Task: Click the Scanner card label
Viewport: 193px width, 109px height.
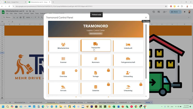Action: point(63,62)
